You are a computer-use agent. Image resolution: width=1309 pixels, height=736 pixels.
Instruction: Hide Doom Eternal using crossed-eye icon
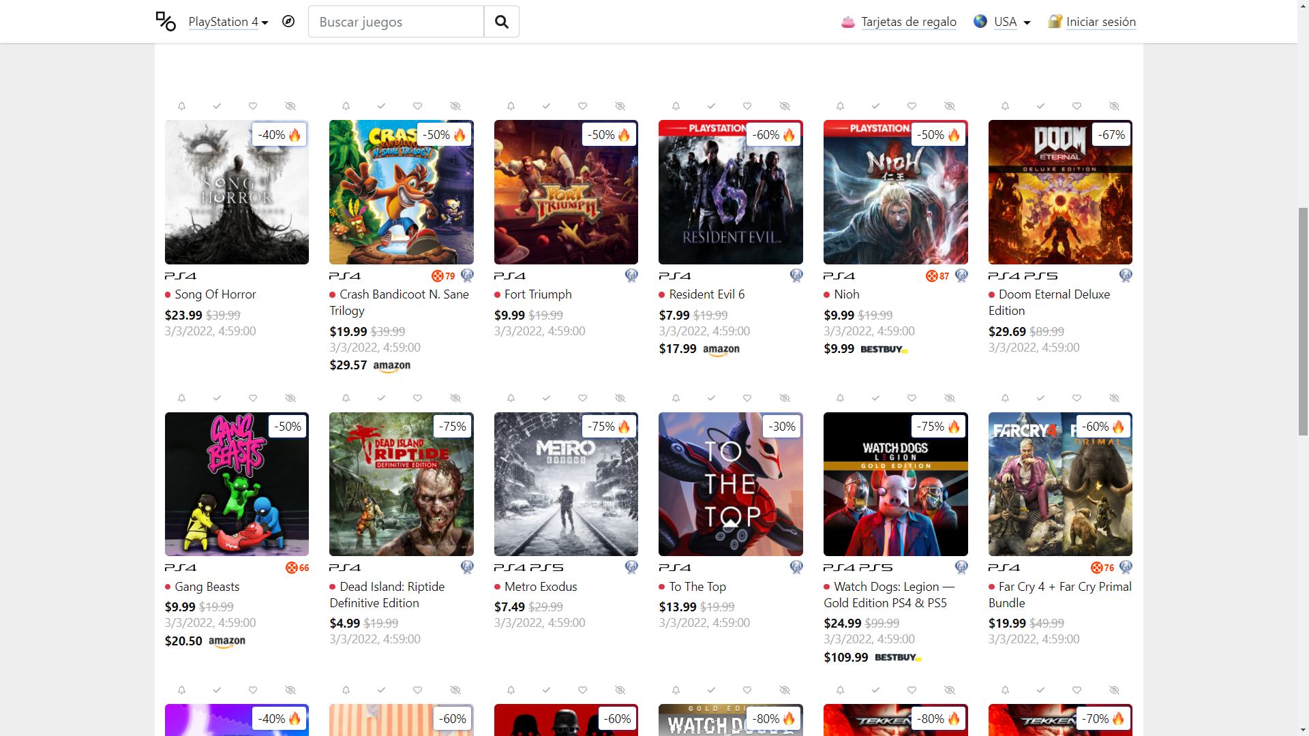click(1114, 106)
